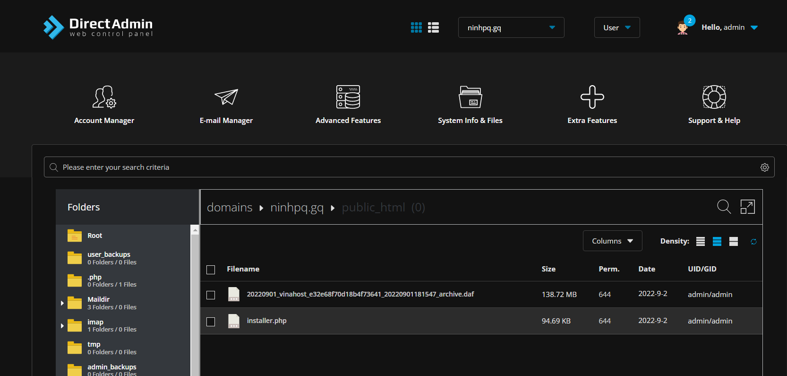The image size is (787, 376).
Task: Navigate to domains in breadcrumb
Action: [x=230, y=207]
